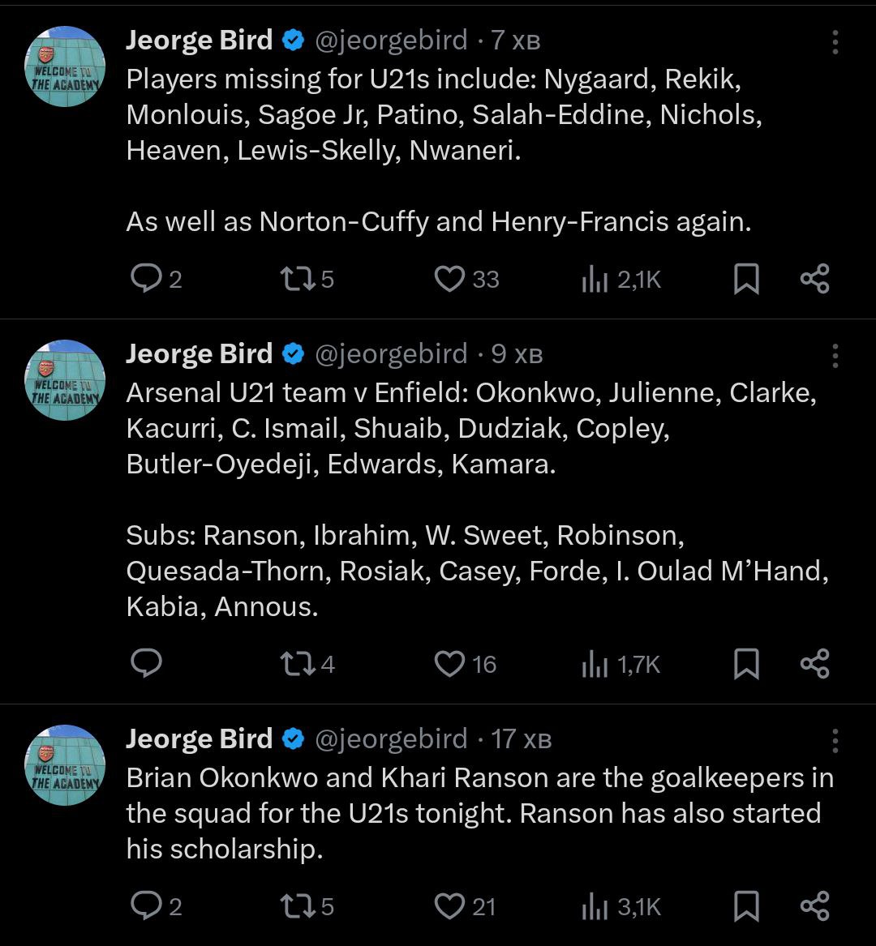View analytics of the missing players tweet
This screenshot has height=946, width=876.
click(x=595, y=280)
